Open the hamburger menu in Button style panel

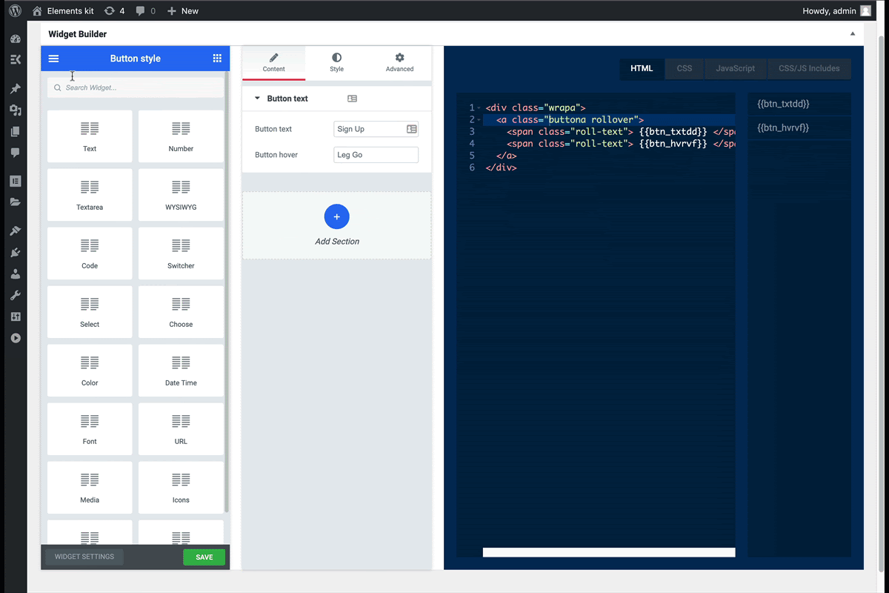tap(53, 58)
